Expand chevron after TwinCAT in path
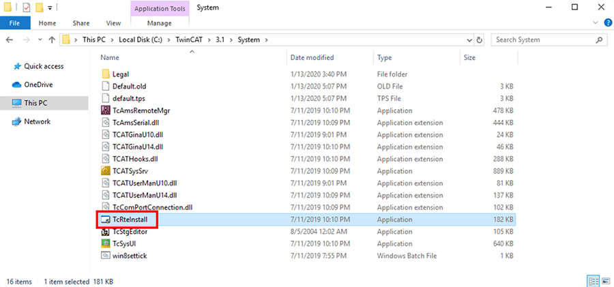The width and height of the screenshot is (614, 287). [209, 40]
